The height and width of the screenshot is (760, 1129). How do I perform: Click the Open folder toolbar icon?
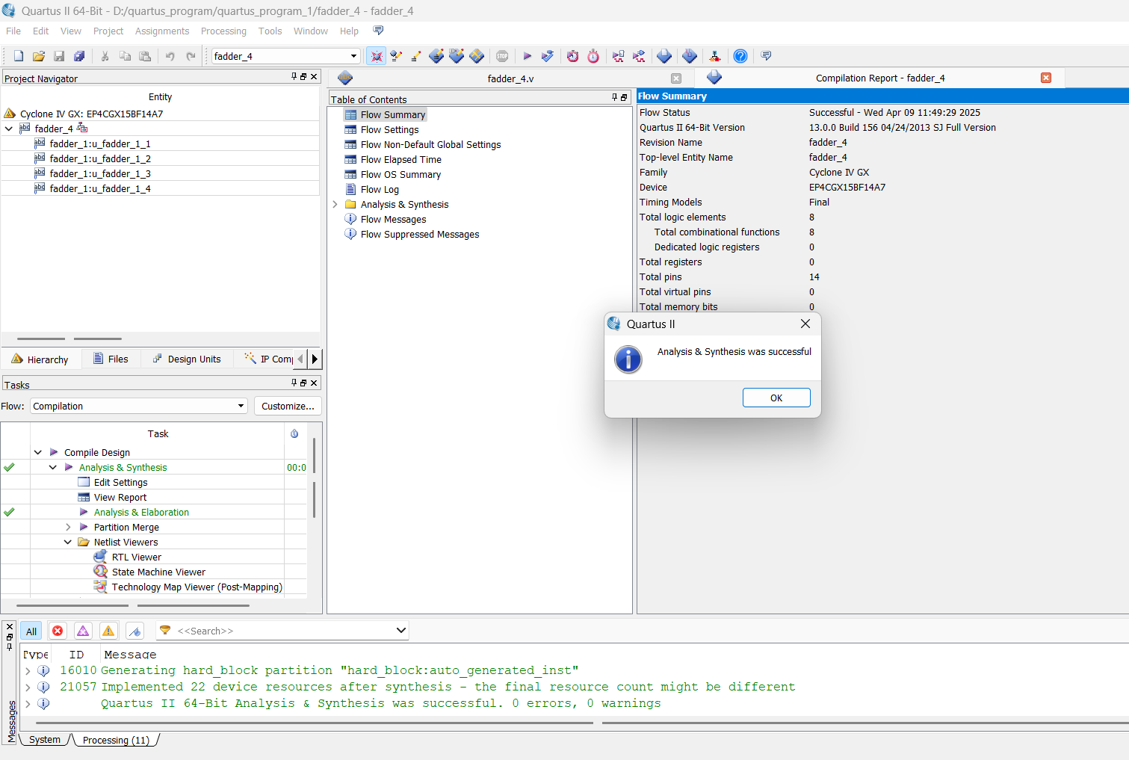(39, 56)
